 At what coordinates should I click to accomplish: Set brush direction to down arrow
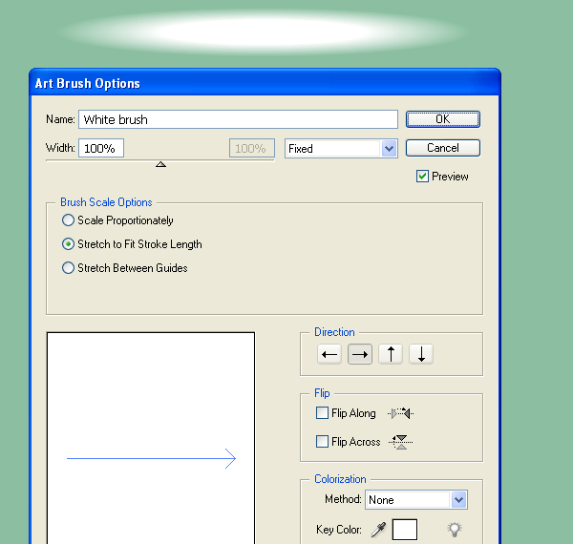click(421, 354)
